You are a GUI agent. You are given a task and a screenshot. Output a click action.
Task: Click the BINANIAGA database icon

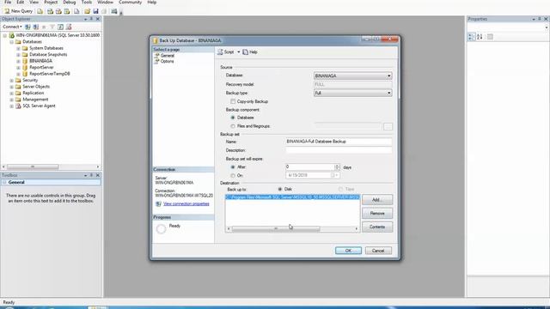tap(25, 61)
